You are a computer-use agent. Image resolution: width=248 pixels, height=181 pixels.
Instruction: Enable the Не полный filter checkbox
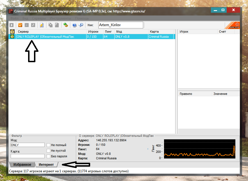(x=48, y=145)
